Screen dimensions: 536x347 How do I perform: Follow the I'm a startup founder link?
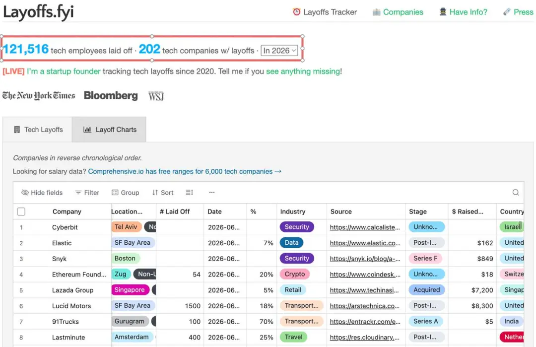point(64,71)
